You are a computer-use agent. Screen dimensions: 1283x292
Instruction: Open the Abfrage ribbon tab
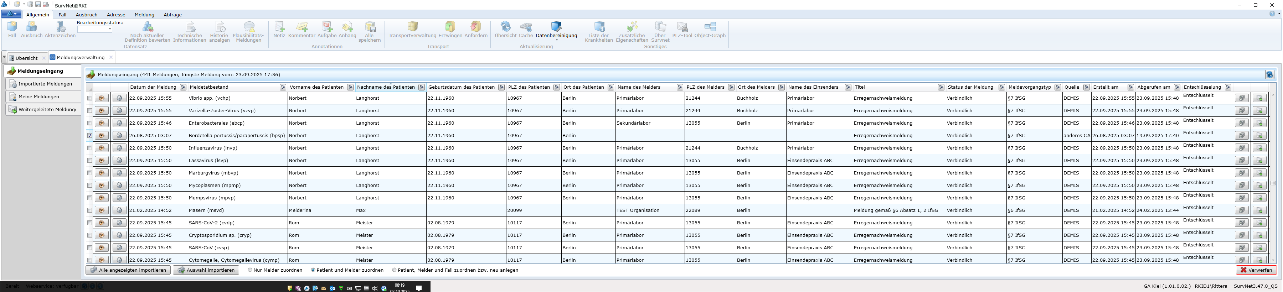(172, 15)
